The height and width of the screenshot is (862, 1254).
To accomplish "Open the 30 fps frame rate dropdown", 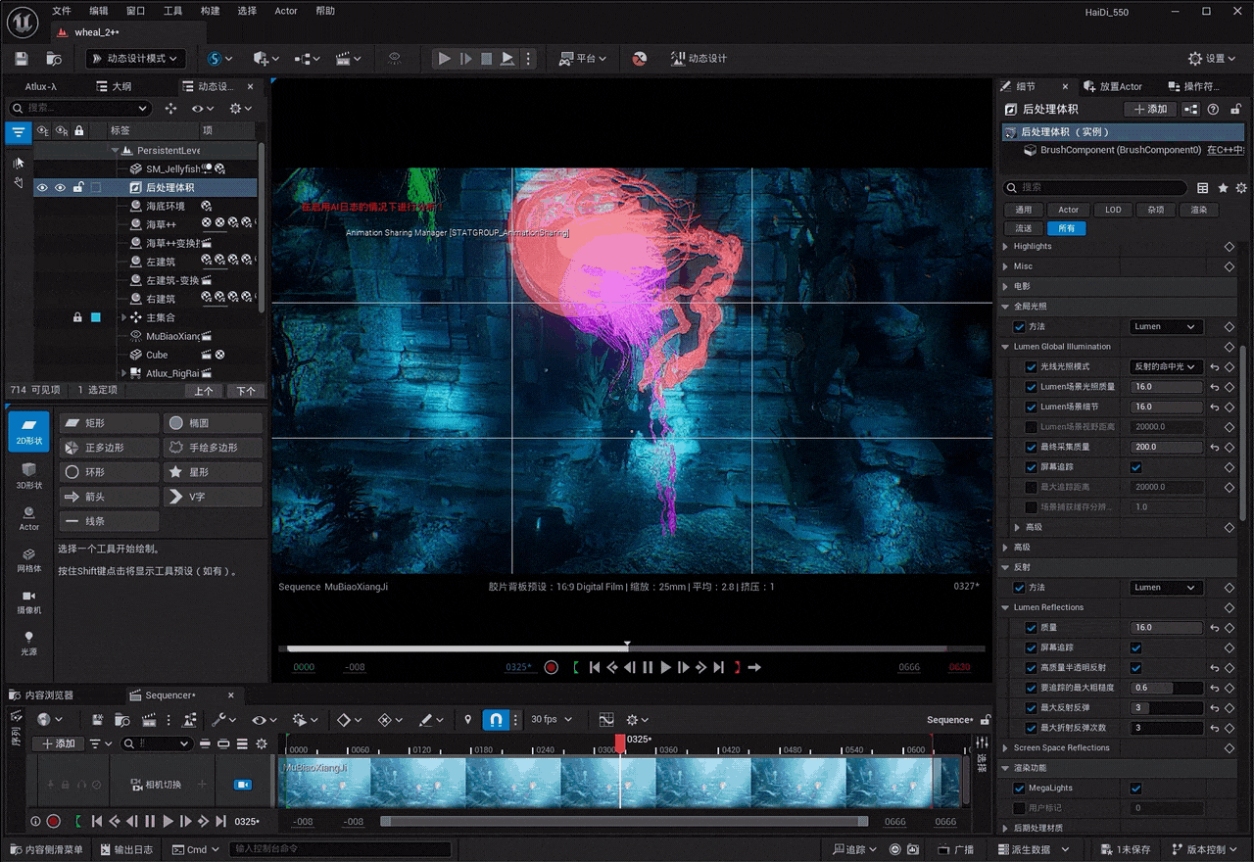I will tap(552, 720).
